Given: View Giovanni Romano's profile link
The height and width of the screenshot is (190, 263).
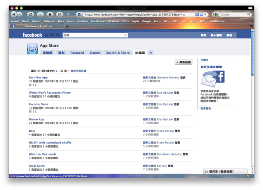Looking at the screenshot, I should click(168, 77).
